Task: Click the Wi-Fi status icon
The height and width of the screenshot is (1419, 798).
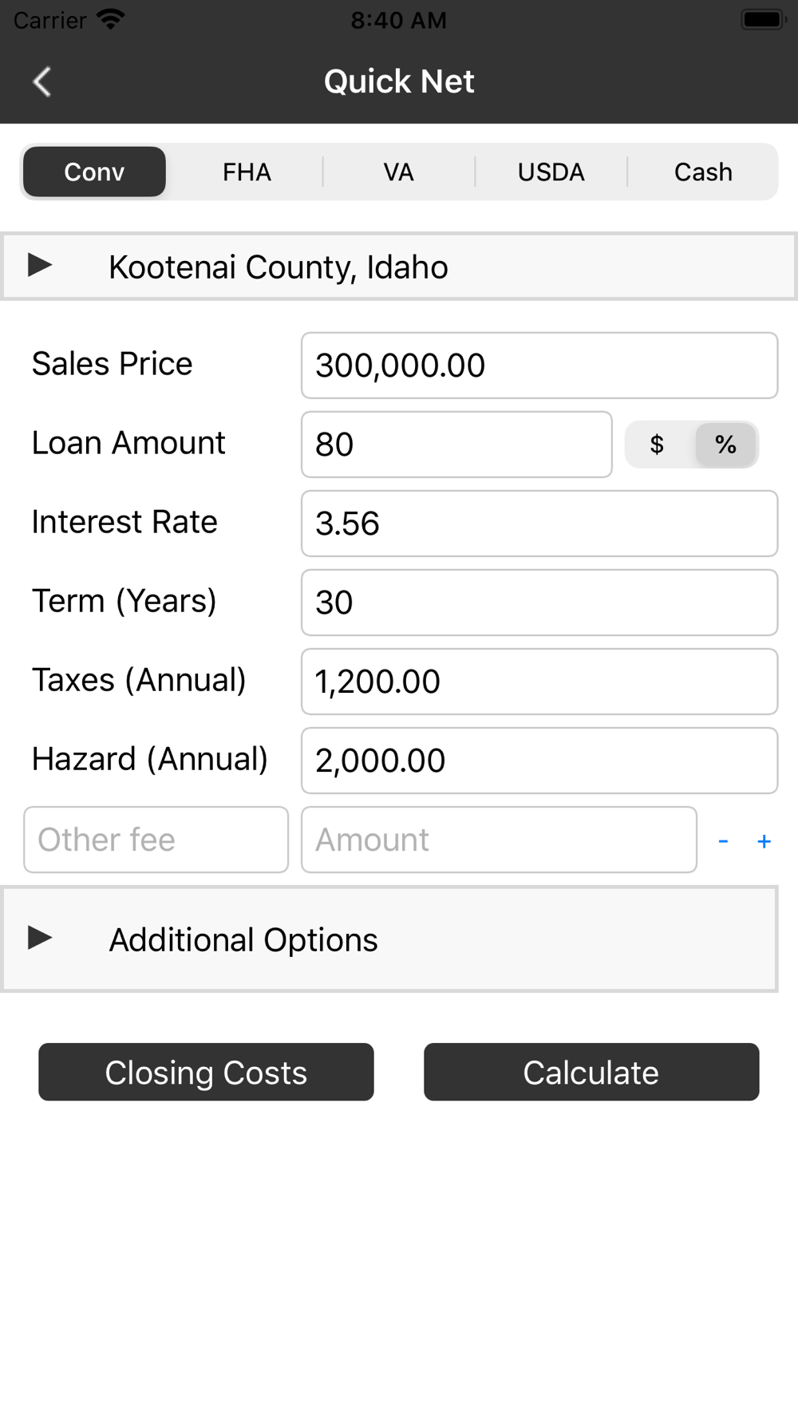Action: click(110, 19)
